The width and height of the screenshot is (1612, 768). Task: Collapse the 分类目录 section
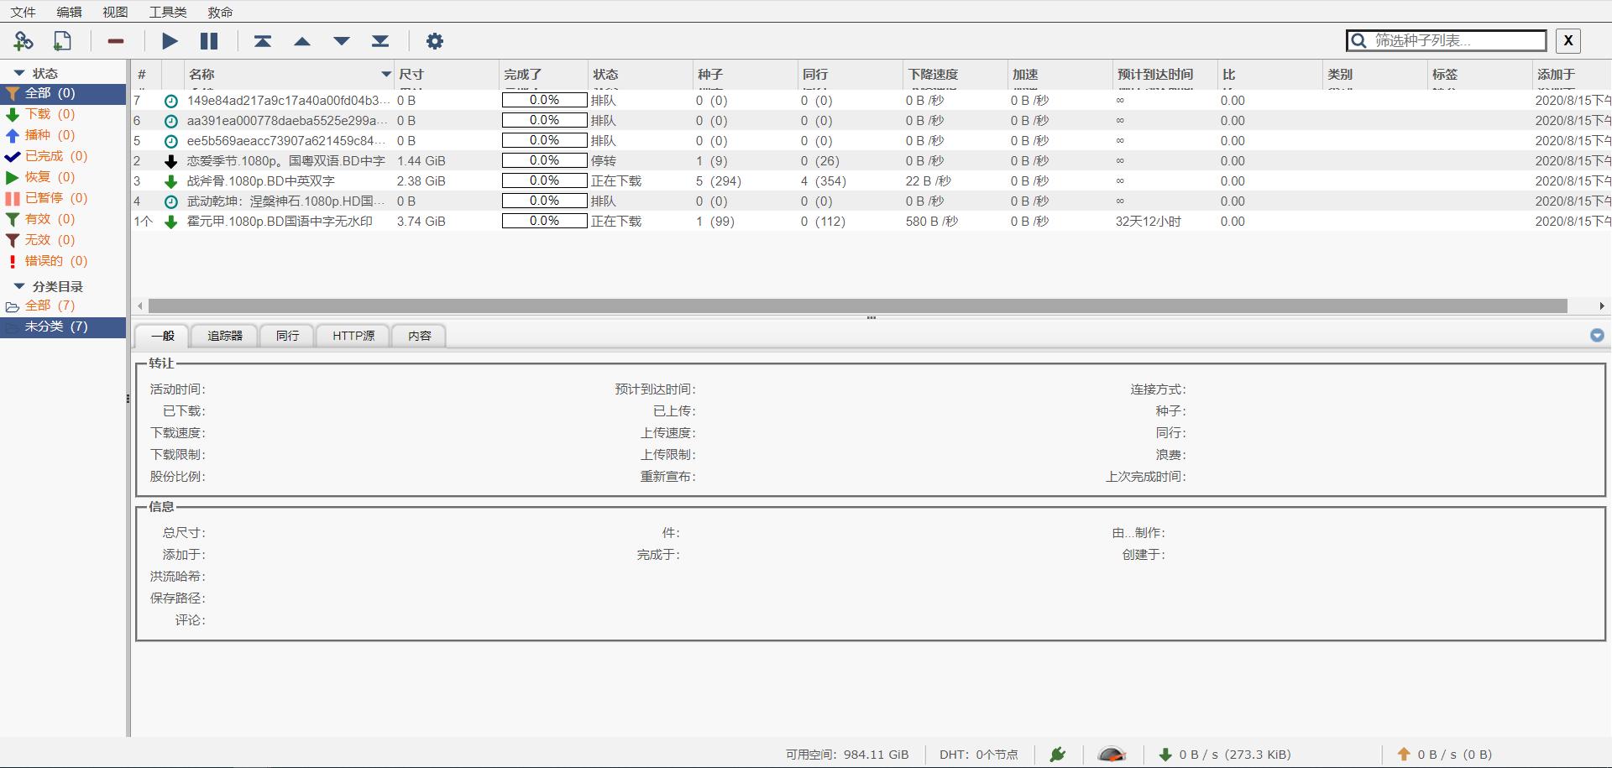coord(19,286)
